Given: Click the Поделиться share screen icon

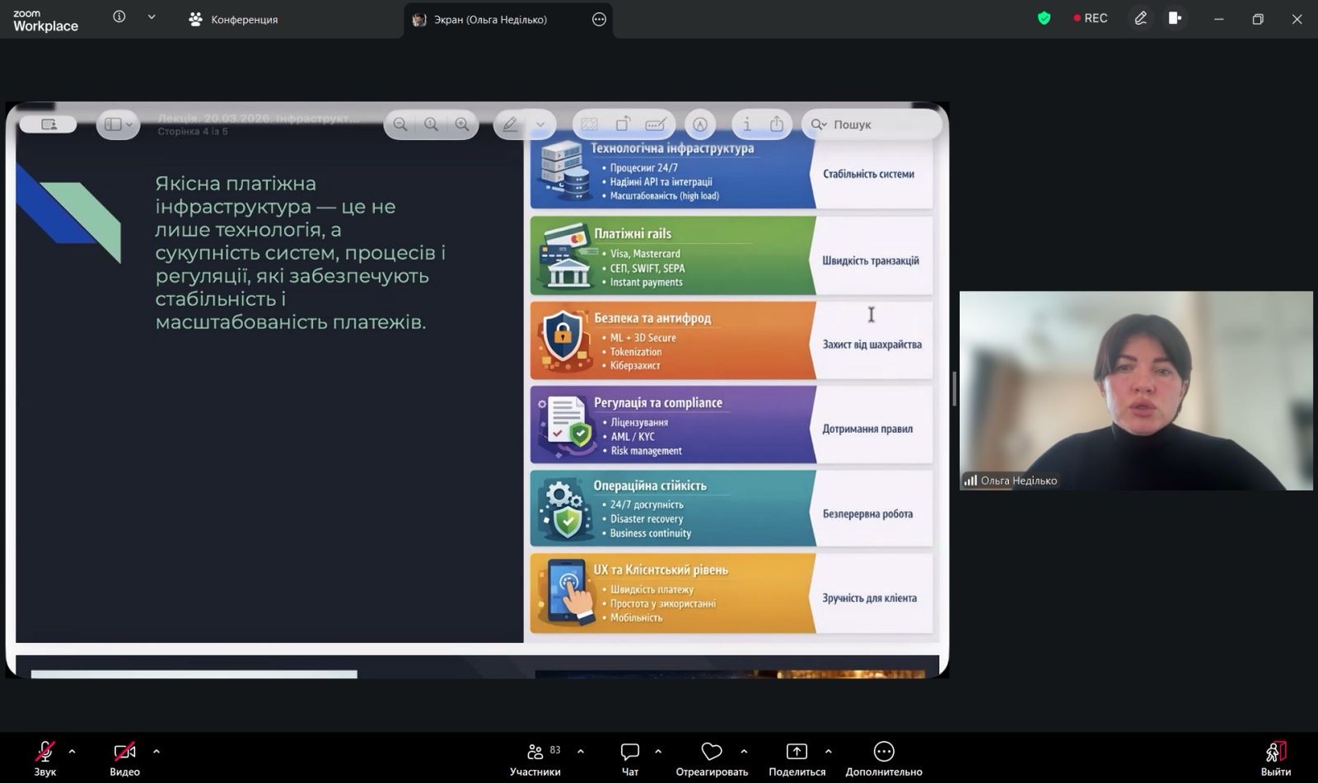Looking at the screenshot, I should [797, 752].
